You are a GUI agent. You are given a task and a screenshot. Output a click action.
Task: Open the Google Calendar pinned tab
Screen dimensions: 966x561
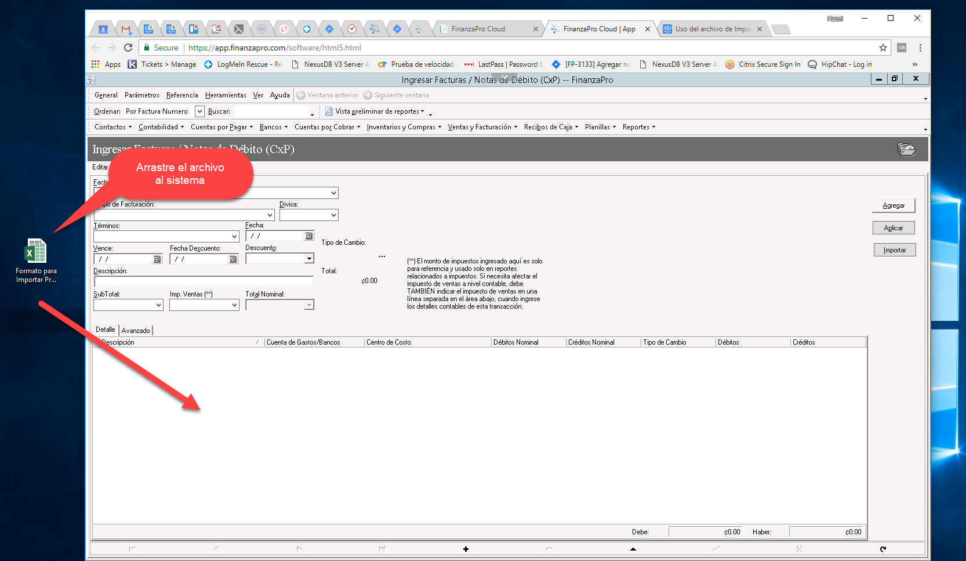pyautogui.click(x=103, y=28)
